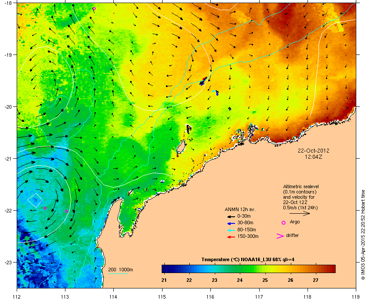The image size is (369, 299).
Task: Click the '30-80m' depth label
Action: coord(245,222)
